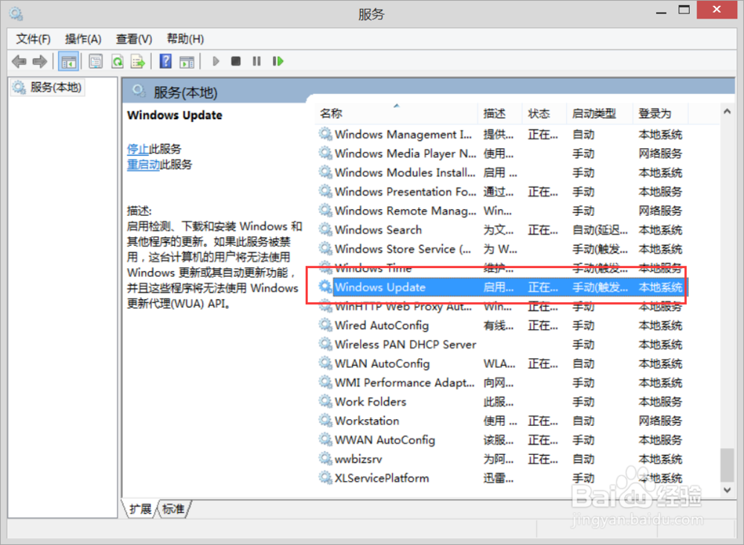The width and height of the screenshot is (744, 545).
Task: Open the Properties toolbar icon
Action: 96,61
